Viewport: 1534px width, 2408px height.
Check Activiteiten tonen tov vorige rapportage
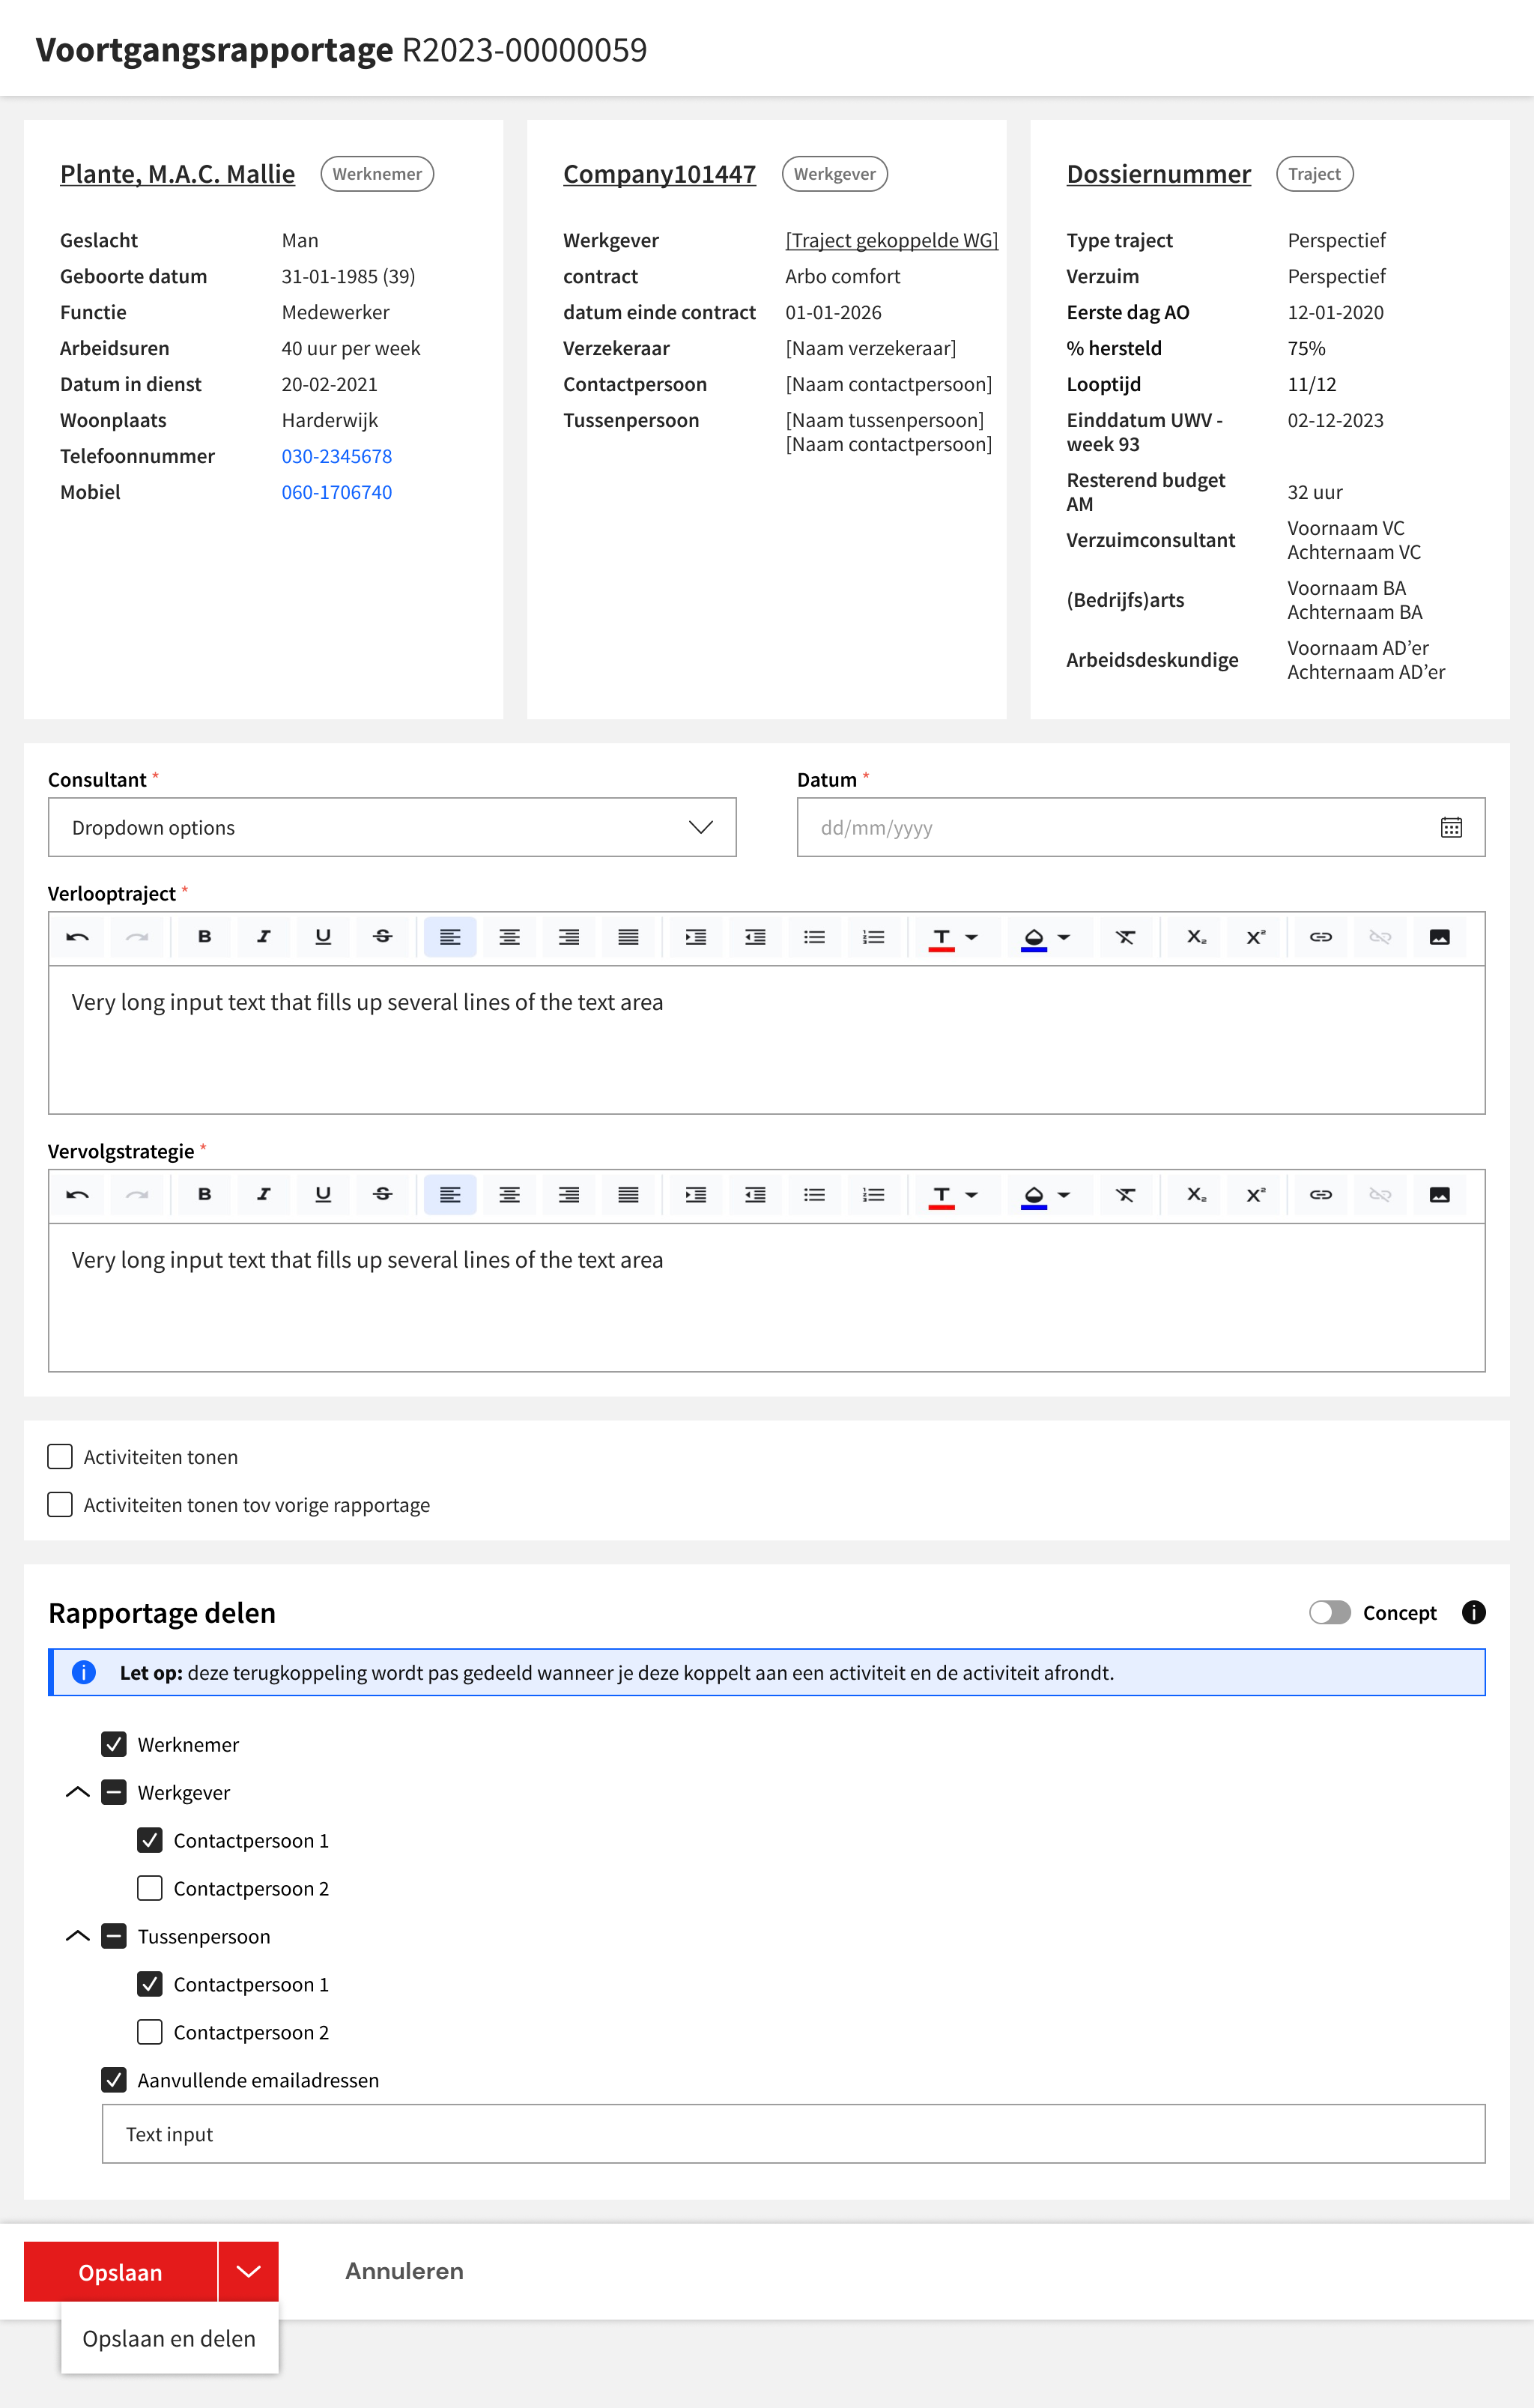pyautogui.click(x=60, y=1504)
